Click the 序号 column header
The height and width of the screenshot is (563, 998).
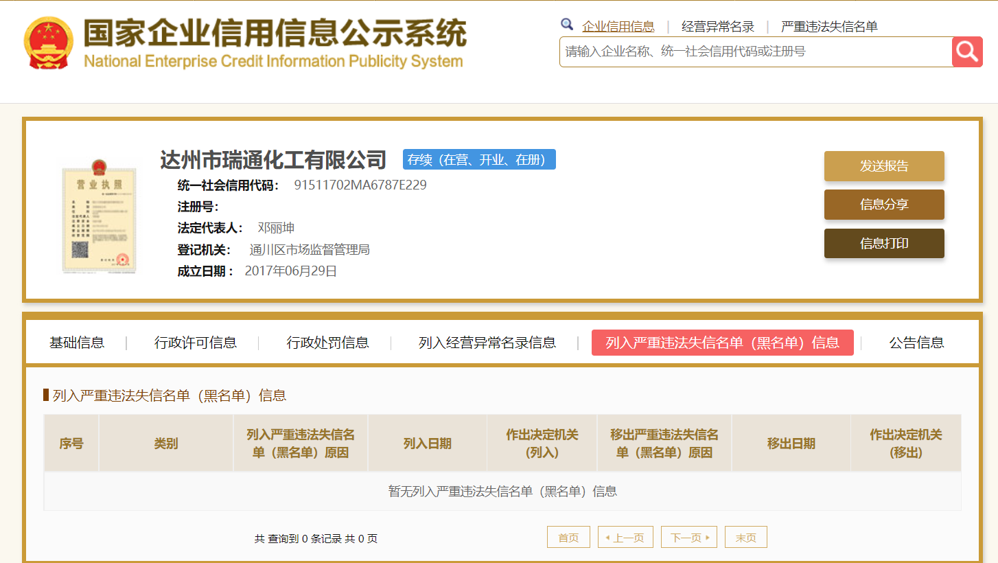71,444
